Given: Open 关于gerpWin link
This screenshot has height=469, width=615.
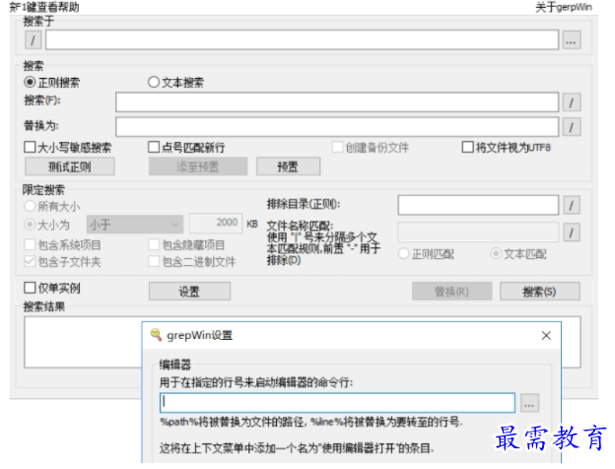Looking at the screenshot, I should coord(564,7).
